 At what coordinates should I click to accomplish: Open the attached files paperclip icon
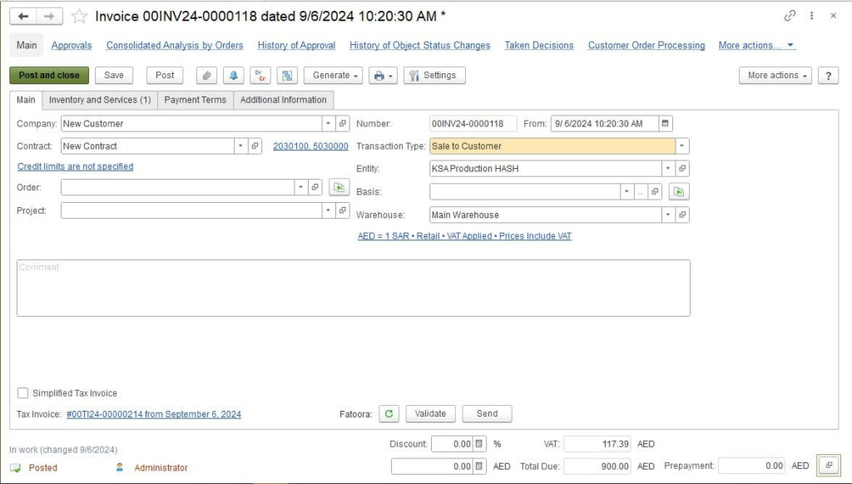pos(208,75)
